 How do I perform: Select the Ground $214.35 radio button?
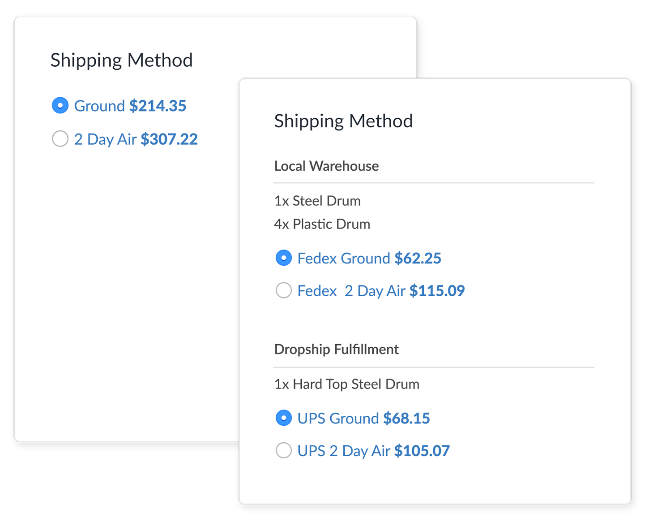[60, 106]
